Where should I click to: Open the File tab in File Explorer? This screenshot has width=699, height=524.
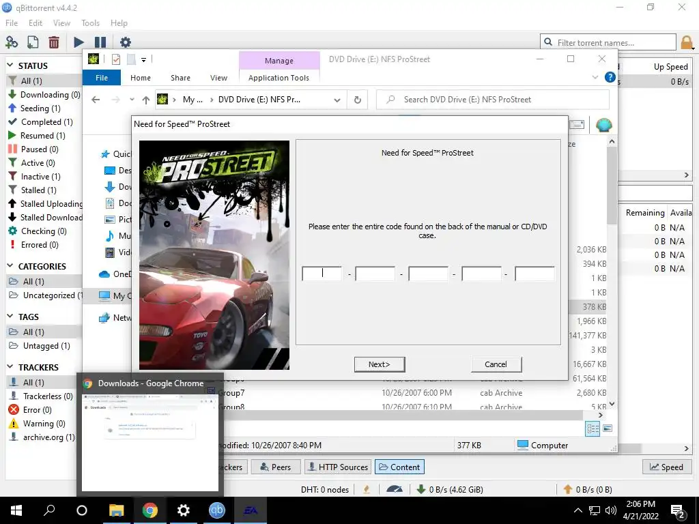click(102, 78)
